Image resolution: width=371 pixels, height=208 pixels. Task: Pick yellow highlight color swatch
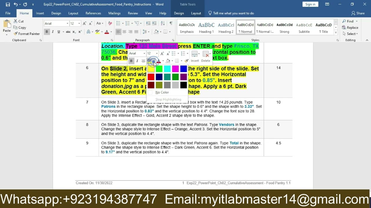[151, 69]
